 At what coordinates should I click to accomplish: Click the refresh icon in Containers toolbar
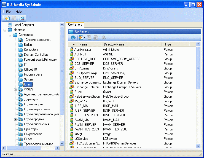click(73, 38)
